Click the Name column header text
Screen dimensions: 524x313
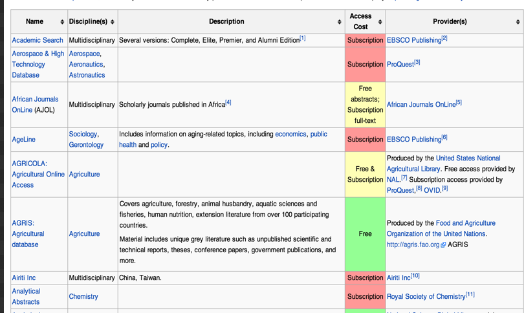[x=34, y=21]
